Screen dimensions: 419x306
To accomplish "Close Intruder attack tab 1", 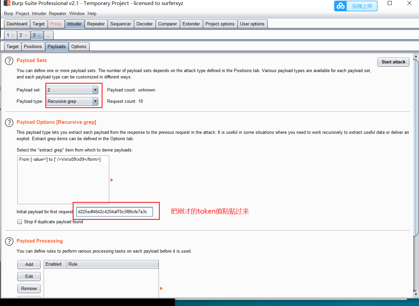I will (13, 35).
